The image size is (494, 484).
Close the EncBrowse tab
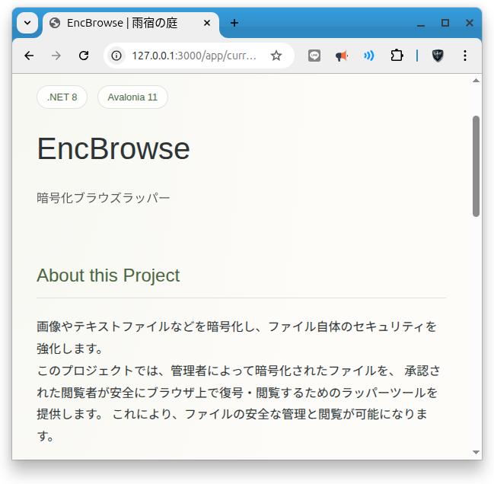coord(207,23)
